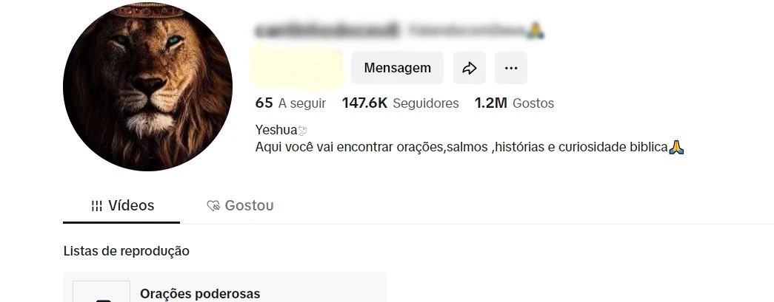Click the Orações poderosas playlist thumbnail
Viewport: 774px width, 302px height.
point(101,291)
